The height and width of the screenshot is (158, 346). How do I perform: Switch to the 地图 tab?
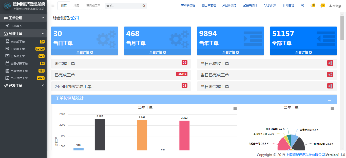(x=76, y=6)
